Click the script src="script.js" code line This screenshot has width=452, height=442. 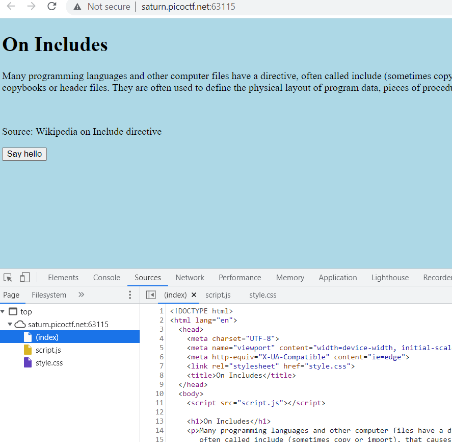[256, 403]
